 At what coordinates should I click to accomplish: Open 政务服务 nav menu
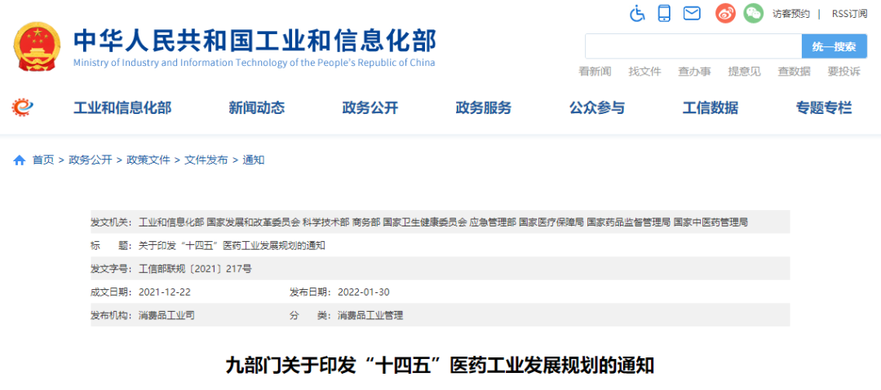484,107
